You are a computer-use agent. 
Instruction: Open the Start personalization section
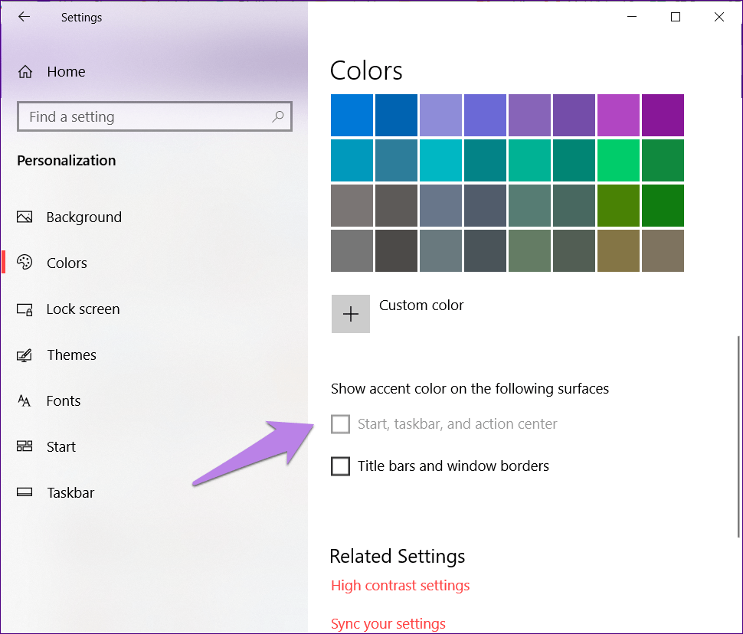(61, 447)
